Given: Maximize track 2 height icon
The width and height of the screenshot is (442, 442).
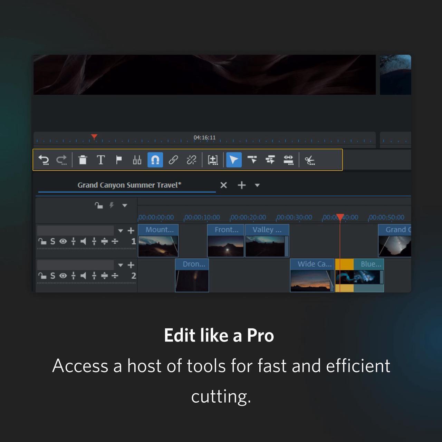Looking at the screenshot, I should coord(104,276).
